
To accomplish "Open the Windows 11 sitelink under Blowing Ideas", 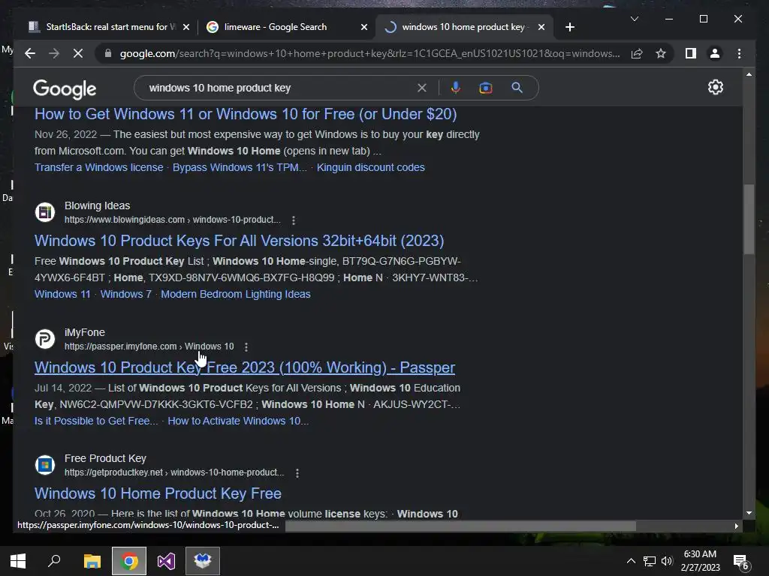I will [x=62, y=294].
